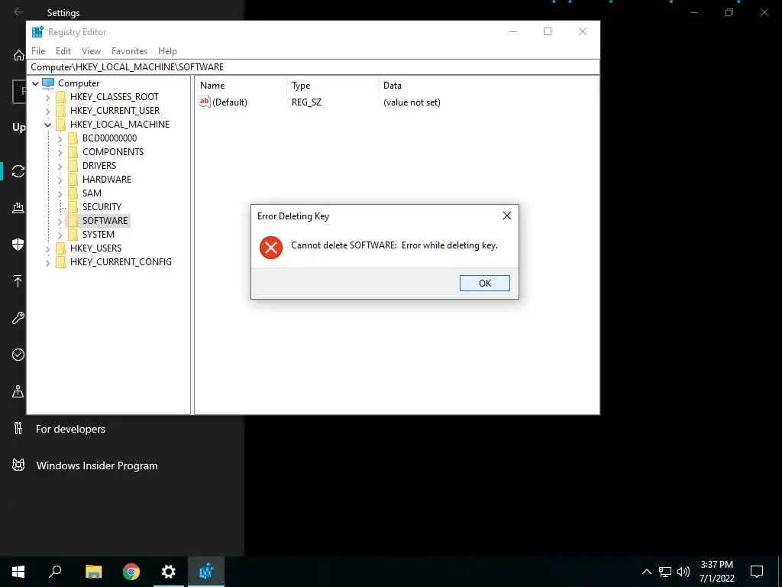Expand HKEY_CLASSES_ROOT chevron
Viewport: 782px width, 587px height.
48,97
